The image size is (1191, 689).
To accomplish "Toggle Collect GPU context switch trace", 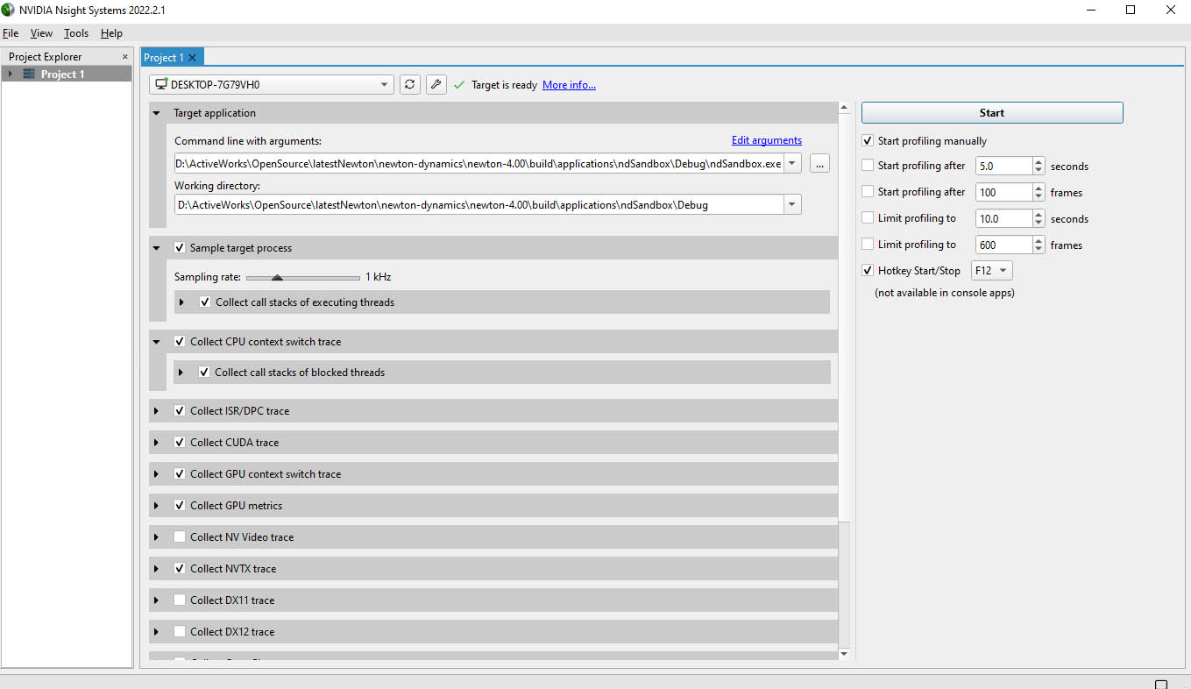I will click(x=180, y=474).
